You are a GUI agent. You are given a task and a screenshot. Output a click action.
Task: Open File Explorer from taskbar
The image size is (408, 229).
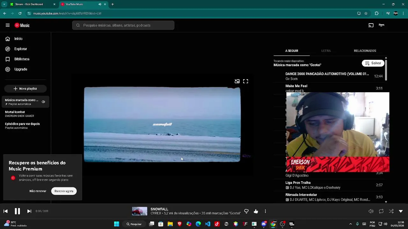pyautogui.click(x=170, y=224)
